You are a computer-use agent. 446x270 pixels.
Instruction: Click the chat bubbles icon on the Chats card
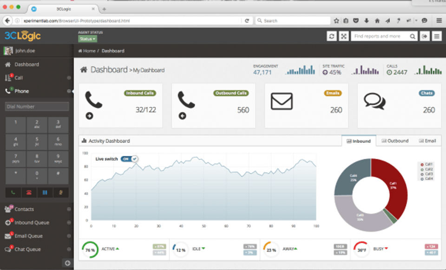(x=374, y=101)
